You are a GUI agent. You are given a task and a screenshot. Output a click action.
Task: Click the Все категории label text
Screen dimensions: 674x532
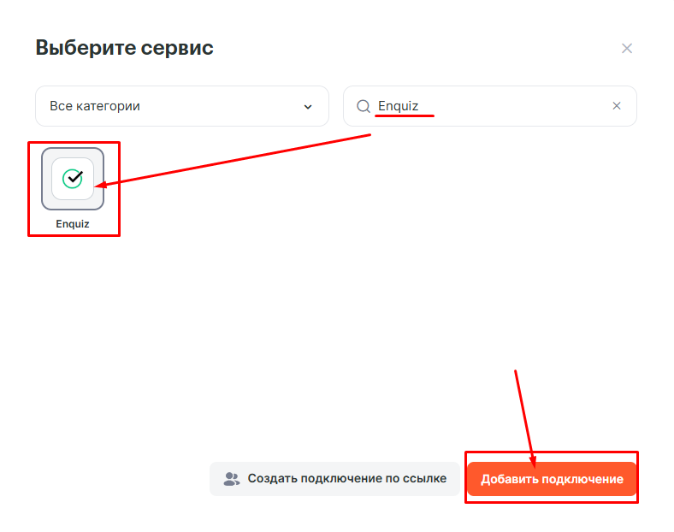95,106
